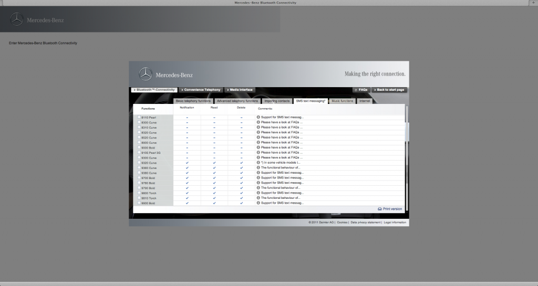Click the info icon in the 9900 Bold row
The image size is (538, 286).
point(258,203)
